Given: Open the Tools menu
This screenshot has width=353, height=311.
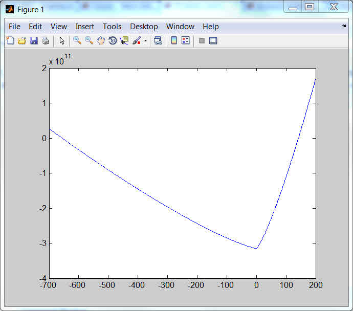Looking at the screenshot, I should point(112,27).
